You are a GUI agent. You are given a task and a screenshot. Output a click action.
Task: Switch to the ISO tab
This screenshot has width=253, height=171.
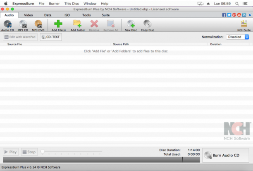pyautogui.click(x=67, y=15)
